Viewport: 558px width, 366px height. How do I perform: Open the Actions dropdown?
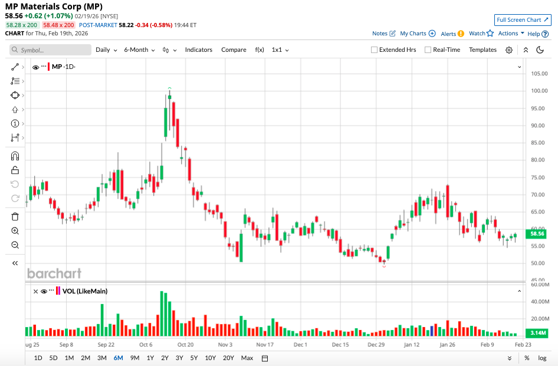[511, 34]
